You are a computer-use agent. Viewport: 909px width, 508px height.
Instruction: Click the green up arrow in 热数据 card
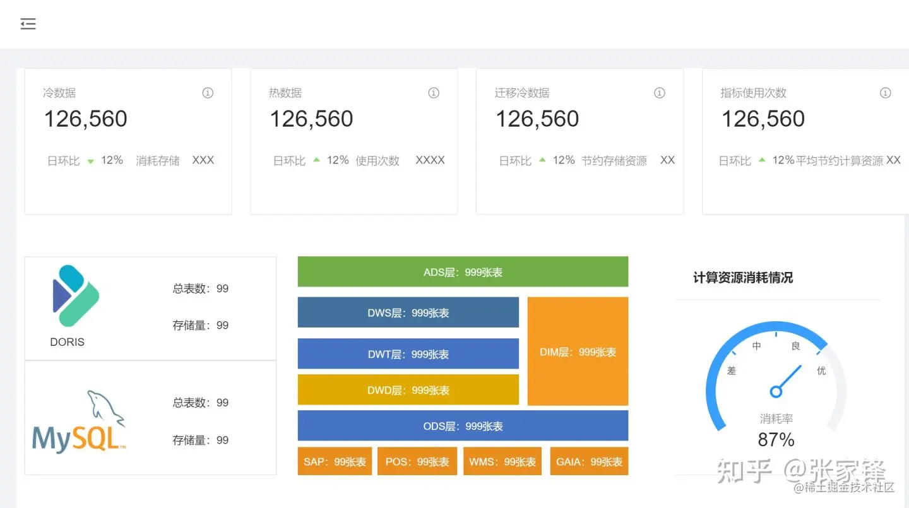[317, 160]
